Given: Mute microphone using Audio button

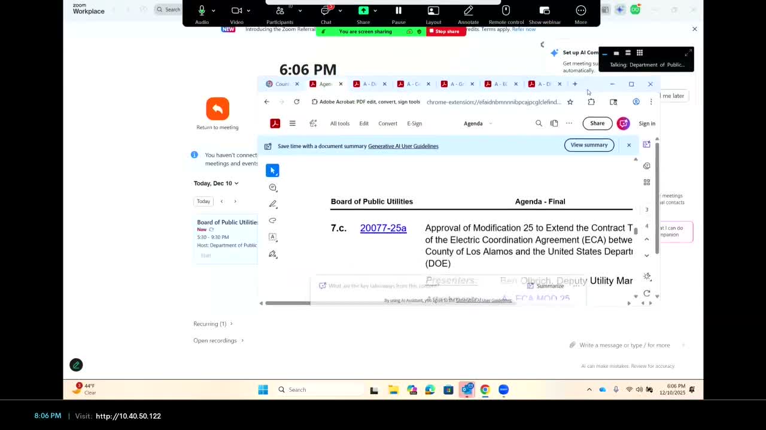Looking at the screenshot, I should point(202,14).
